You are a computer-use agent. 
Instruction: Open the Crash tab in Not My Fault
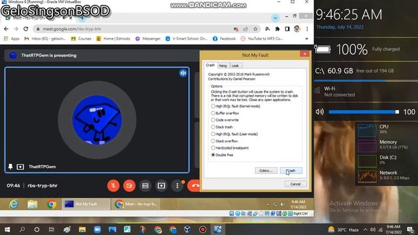pos(210,65)
